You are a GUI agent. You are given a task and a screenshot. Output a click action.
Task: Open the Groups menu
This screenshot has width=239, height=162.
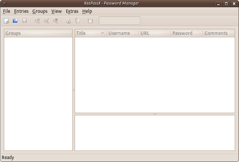[40, 11]
